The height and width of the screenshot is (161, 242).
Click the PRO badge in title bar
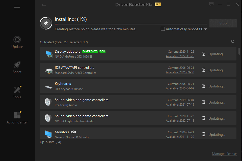[158, 5]
